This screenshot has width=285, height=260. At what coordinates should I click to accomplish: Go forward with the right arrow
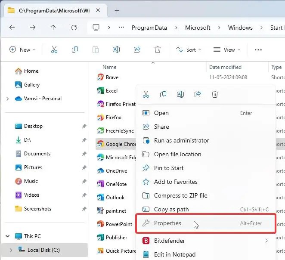[x=33, y=28]
